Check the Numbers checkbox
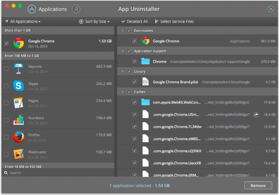279x195 pixels. click(6, 120)
